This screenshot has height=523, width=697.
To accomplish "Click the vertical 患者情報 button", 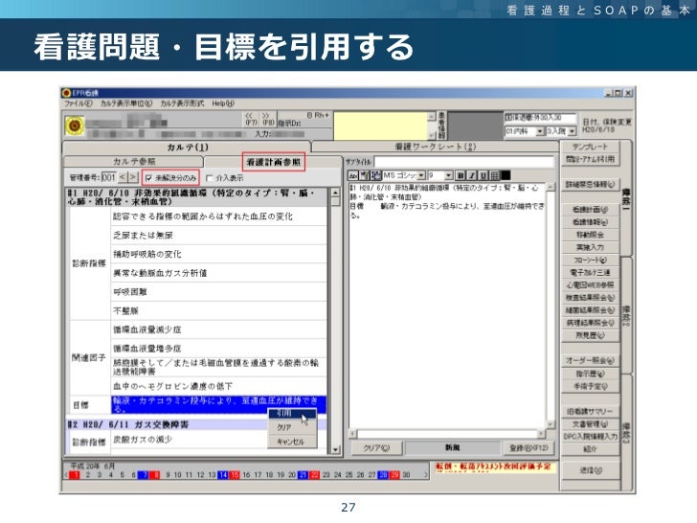I will point(441,125).
